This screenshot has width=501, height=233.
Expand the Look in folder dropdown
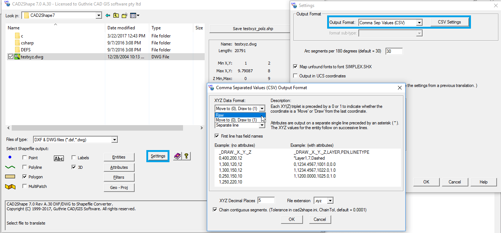(x=98, y=15)
